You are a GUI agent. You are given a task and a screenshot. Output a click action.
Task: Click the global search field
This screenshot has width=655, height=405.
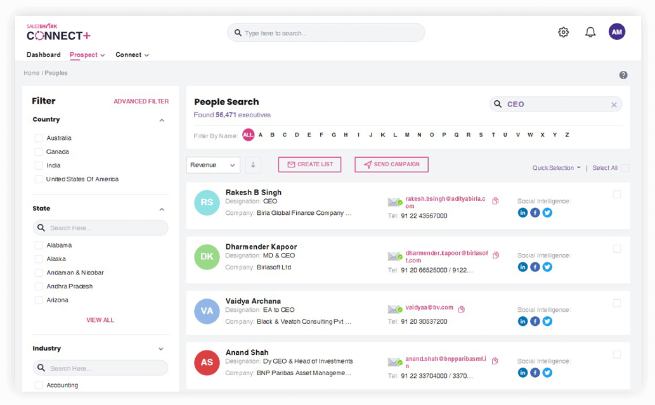(x=326, y=32)
